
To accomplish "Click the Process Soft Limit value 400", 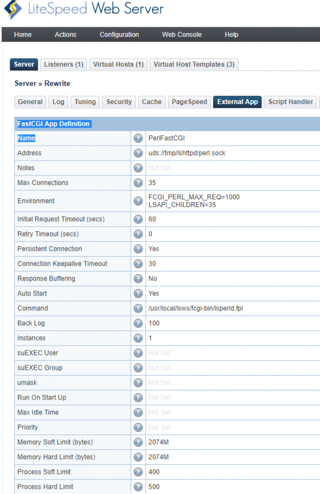I will tap(154, 472).
